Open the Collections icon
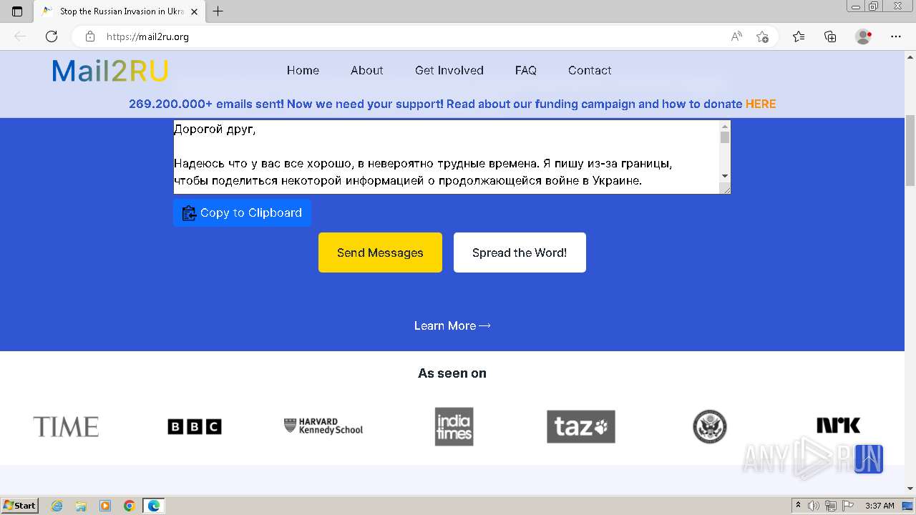Viewport: 916px width, 515px height. (830, 36)
